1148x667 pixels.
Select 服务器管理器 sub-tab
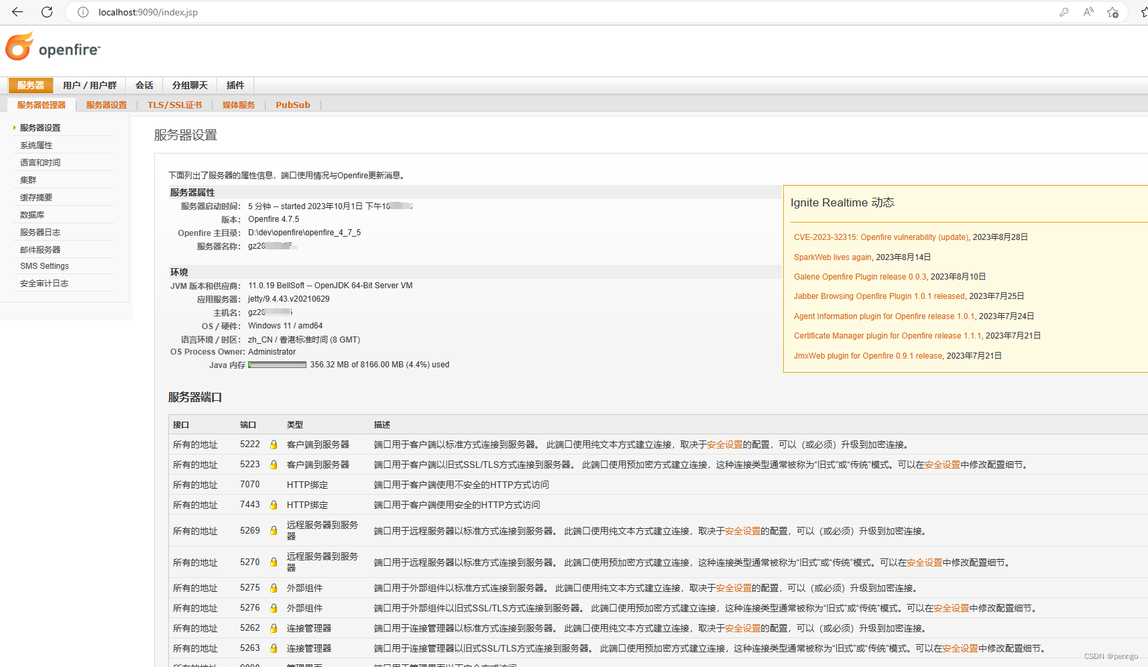pos(42,105)
